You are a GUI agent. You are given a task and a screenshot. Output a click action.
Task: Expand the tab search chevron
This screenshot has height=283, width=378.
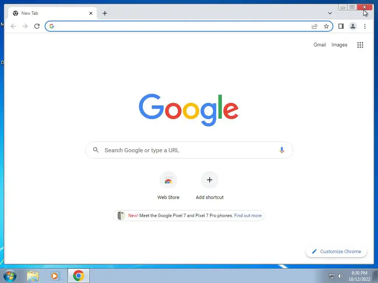[330, 13]
